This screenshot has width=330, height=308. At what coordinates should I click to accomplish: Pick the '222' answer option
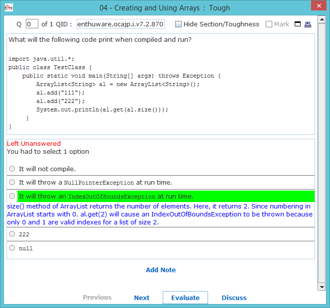click(x=12, y=234)
